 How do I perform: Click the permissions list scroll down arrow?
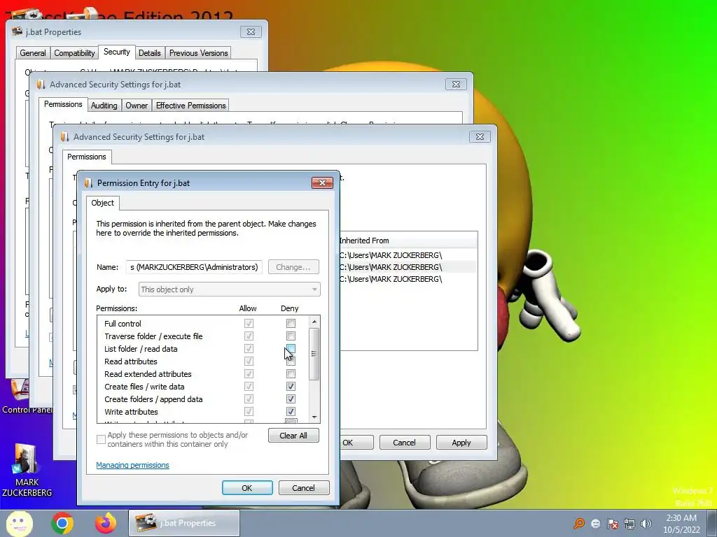[314, 417]
